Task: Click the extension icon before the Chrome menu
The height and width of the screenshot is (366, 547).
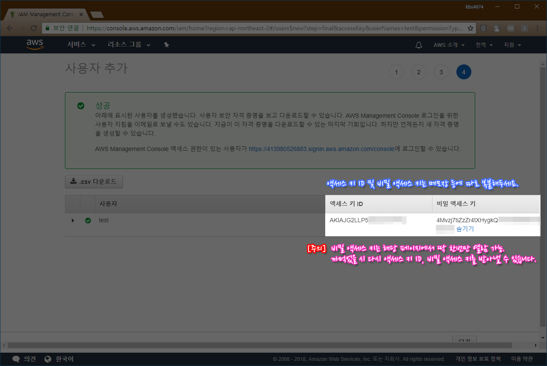Action: pos(524,28)
